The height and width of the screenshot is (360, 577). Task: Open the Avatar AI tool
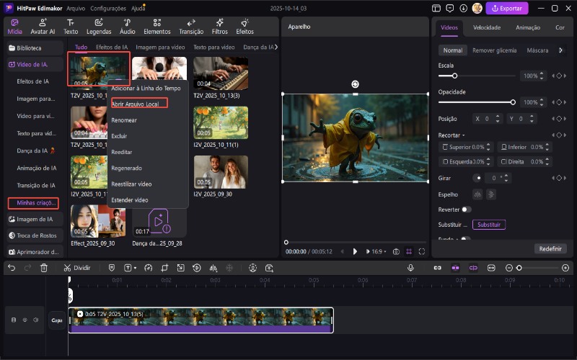(x=43, y=27)
